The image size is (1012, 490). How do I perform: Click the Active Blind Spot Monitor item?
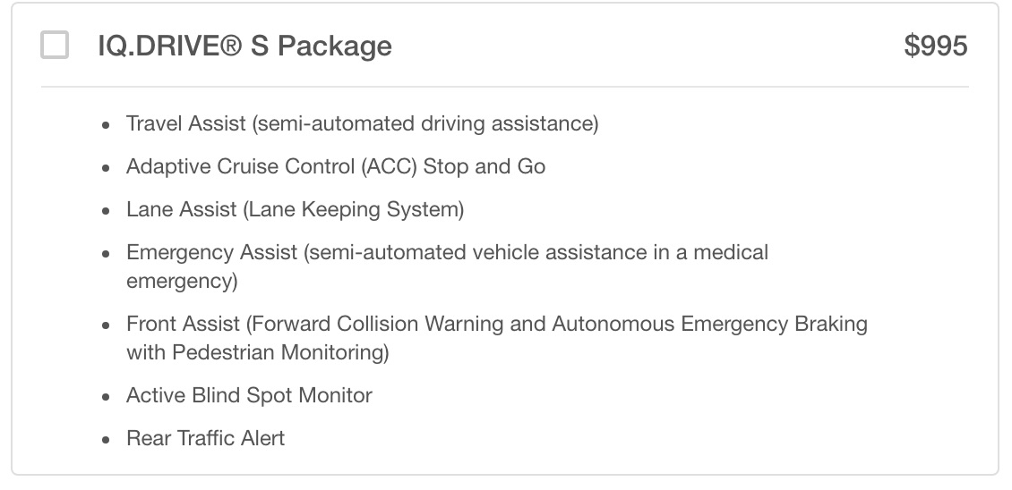249,395
